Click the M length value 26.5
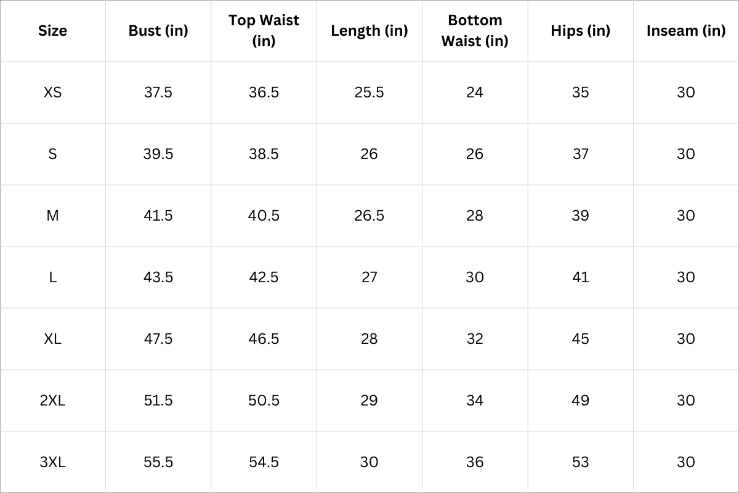 369,216
